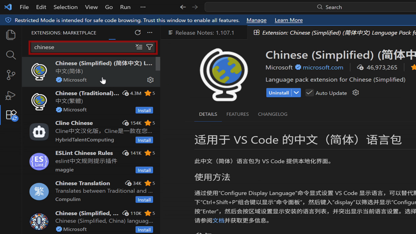
Task: Install the Chinese Translation extension
Action: pos(144,200)
